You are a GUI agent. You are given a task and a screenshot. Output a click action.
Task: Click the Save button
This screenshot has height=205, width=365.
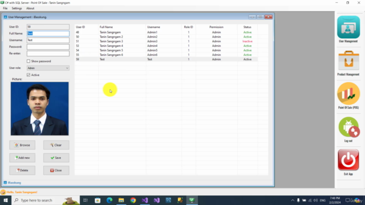[x=56, y=158]
